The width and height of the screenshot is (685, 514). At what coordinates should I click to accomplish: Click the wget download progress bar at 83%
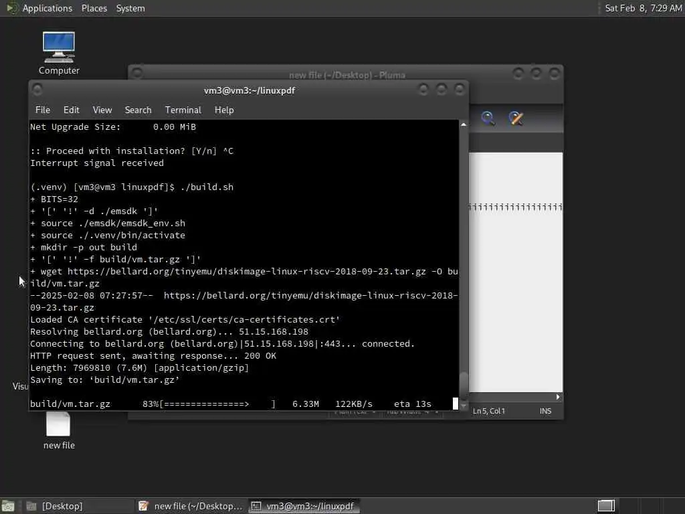pos(217,404)
